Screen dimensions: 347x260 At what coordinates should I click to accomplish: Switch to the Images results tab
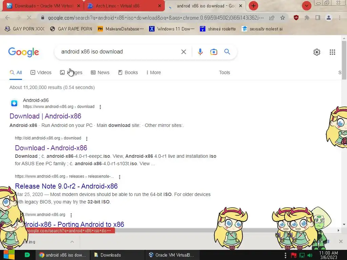click(x=71, y=72)
